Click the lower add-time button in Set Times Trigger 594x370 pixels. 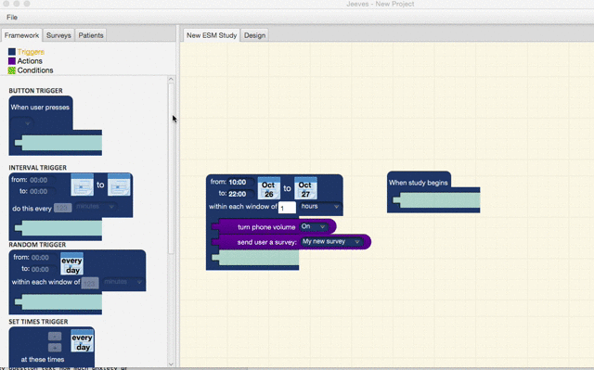point(55,348)
